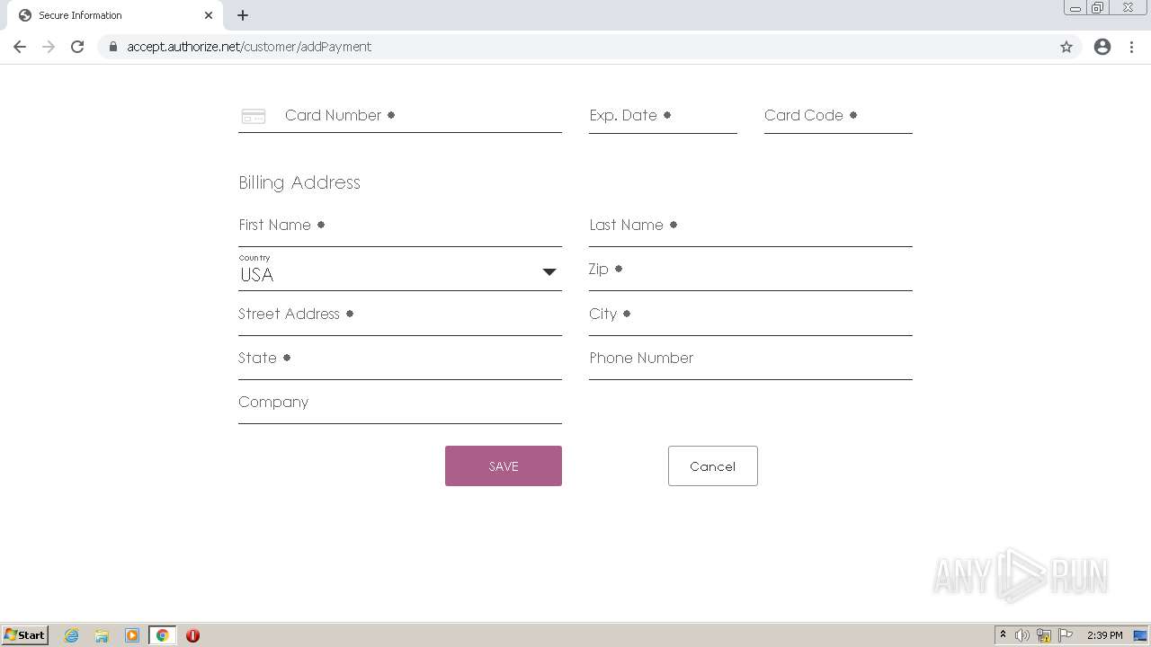Open Chrome's three-dot menu
This screenshot has height=647, width=1151.
[x=1132, y=47]
